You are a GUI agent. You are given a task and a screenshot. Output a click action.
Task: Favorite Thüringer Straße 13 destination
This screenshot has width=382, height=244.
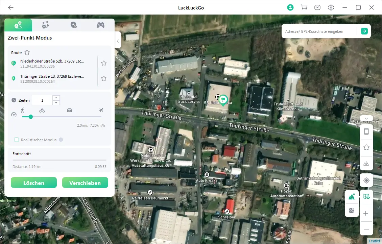[104, 78]
